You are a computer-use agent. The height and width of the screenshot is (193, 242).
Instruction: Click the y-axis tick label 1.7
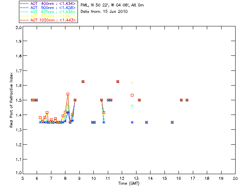19,71
